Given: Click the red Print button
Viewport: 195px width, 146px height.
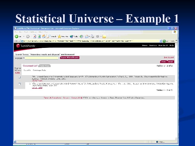Looking at the screenshot, I should pyautogui.click(x=163, y=62).
